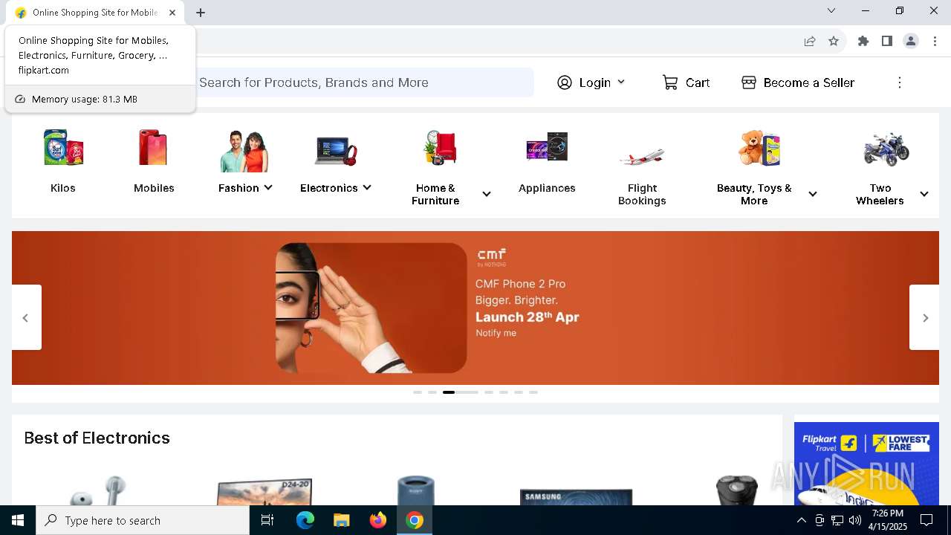This screenshot has width=951, height=535.
Task: Click Notify me on CMF banner
Action: [496, 333]
